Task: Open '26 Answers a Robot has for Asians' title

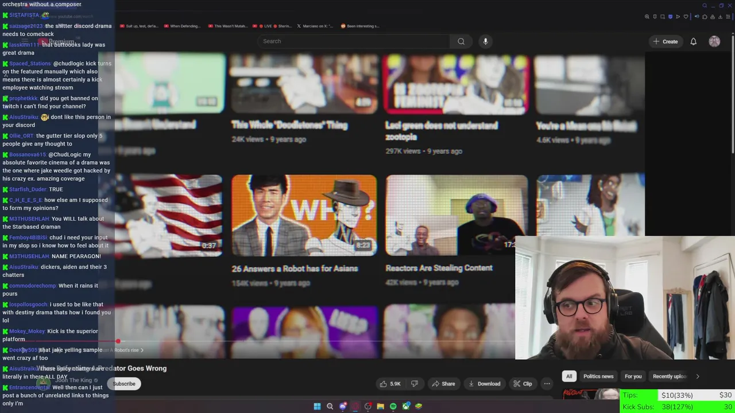Action: [295, 268]
